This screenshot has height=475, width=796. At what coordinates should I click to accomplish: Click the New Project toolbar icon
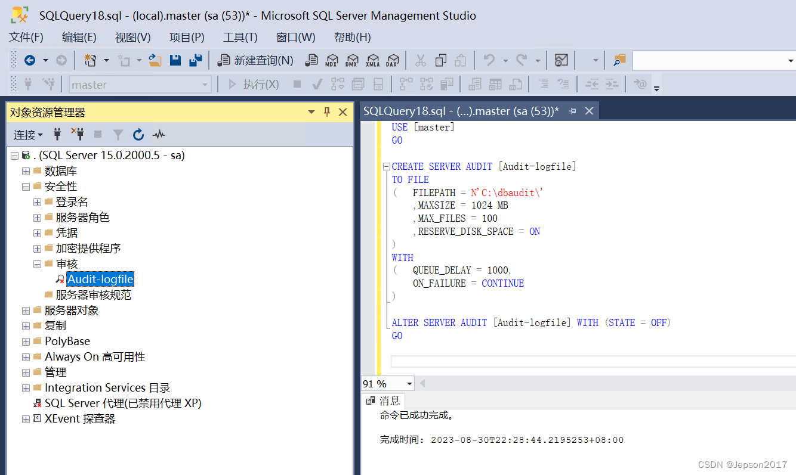point(90,60)
